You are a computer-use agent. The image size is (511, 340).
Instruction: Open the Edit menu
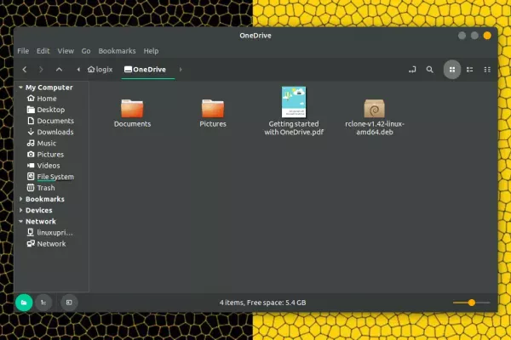[43, 51]
